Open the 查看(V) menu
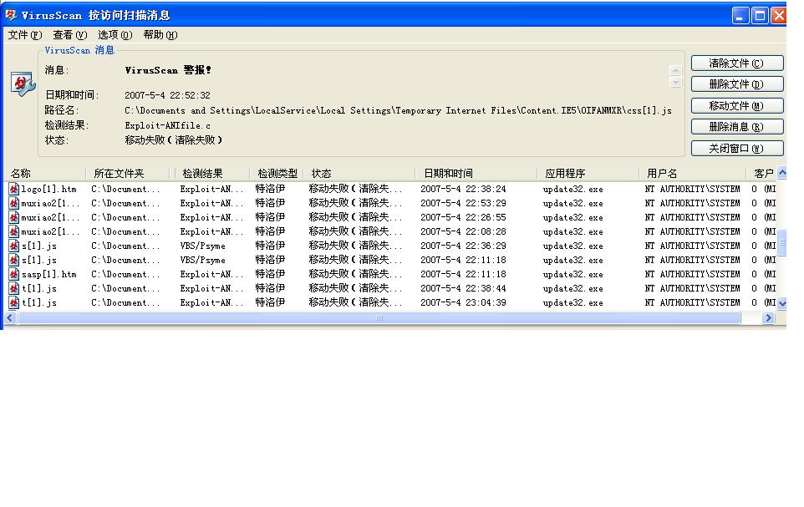Screen dimensions: 804x507 [x=69, y=35]
